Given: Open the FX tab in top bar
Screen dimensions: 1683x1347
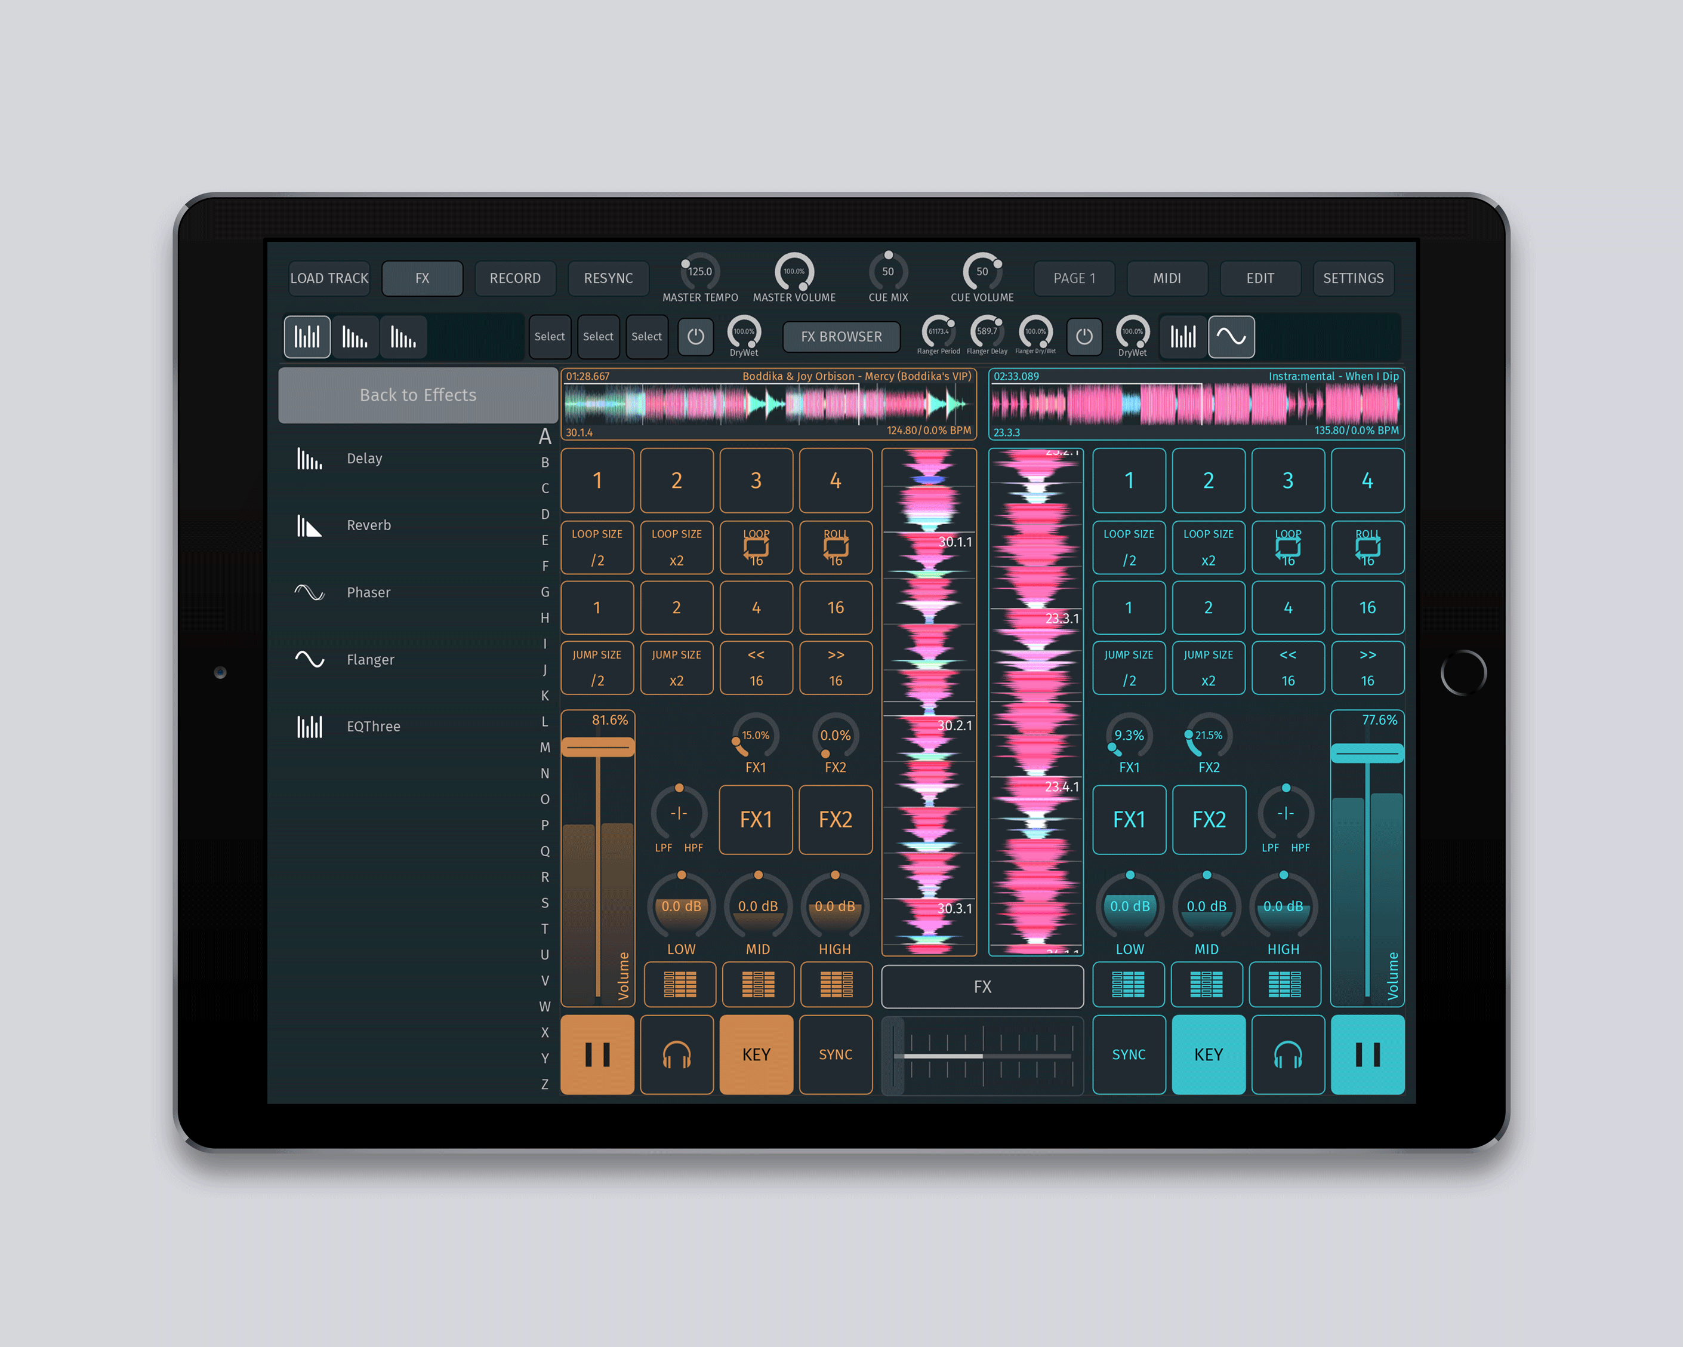Looking at the screenshot, I should click(423, 278).
